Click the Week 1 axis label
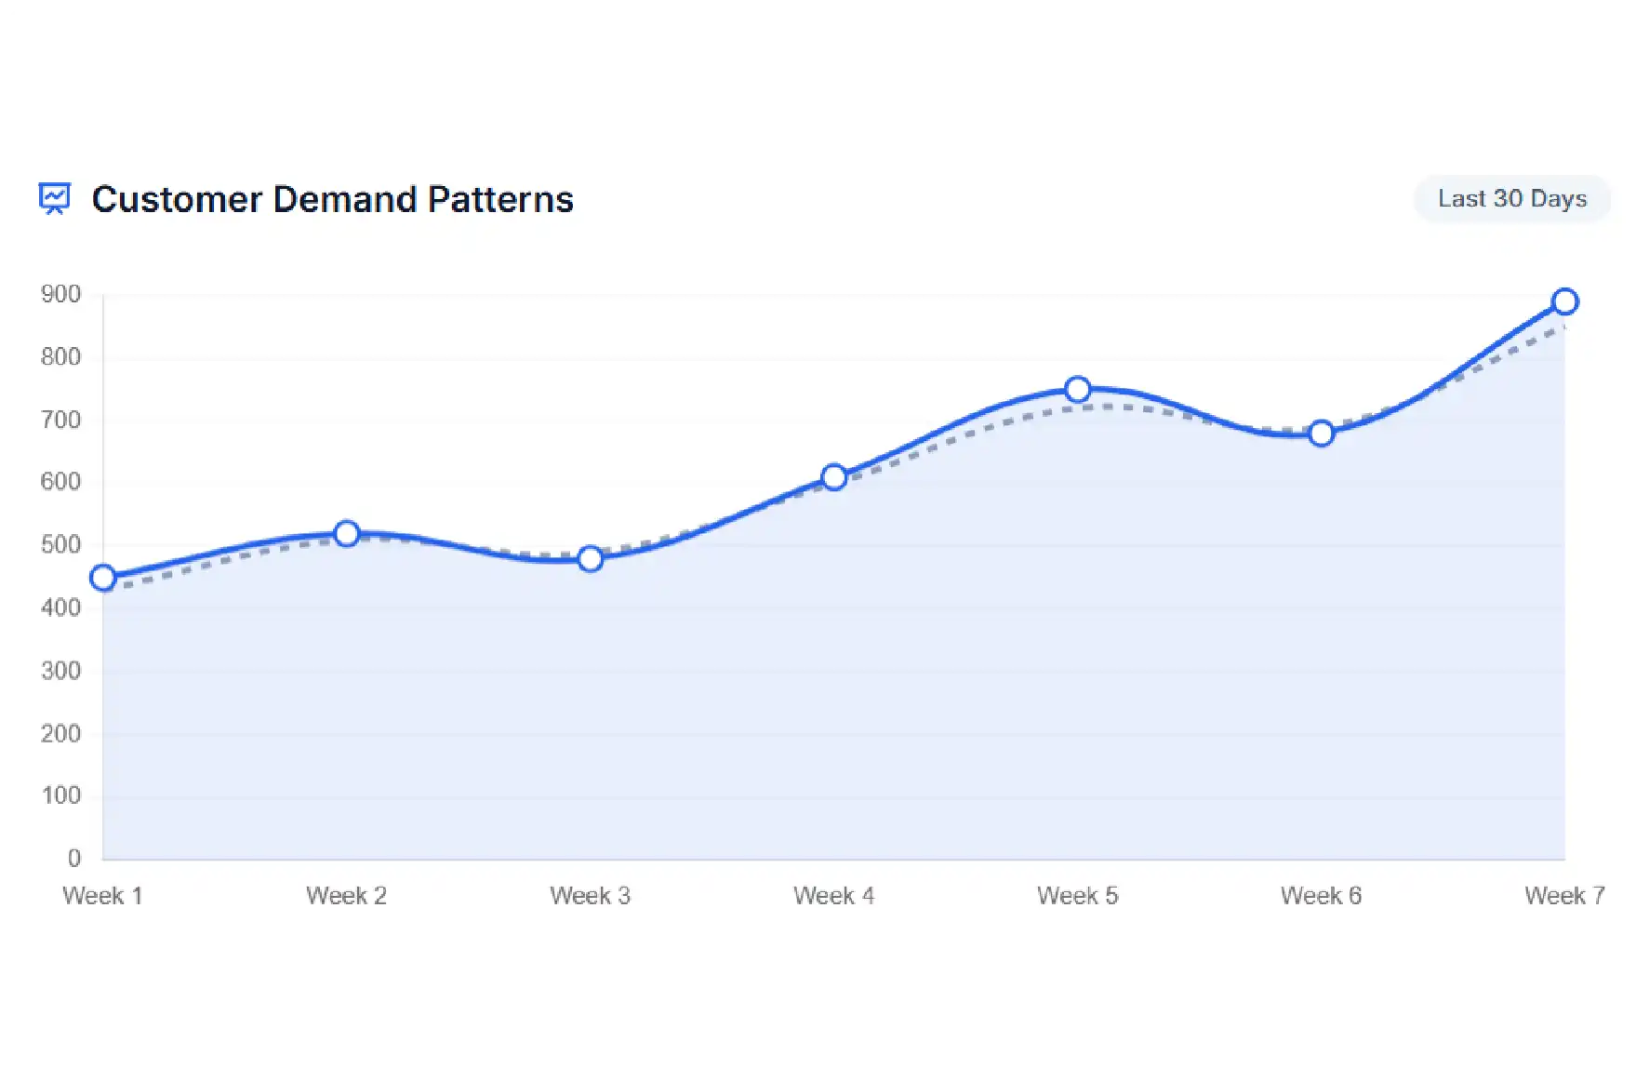The width and height of the screenshot is (1636, 1082). [x=102, y=895]
